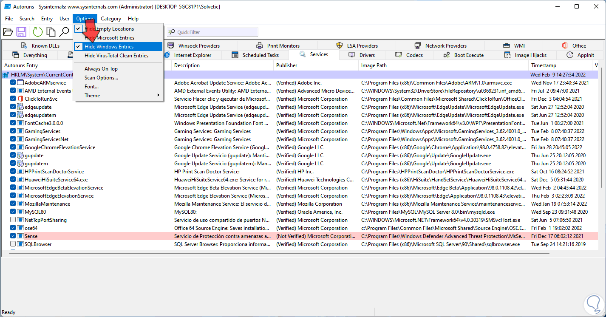Switch to the Office tab

(x=574, y=45)
